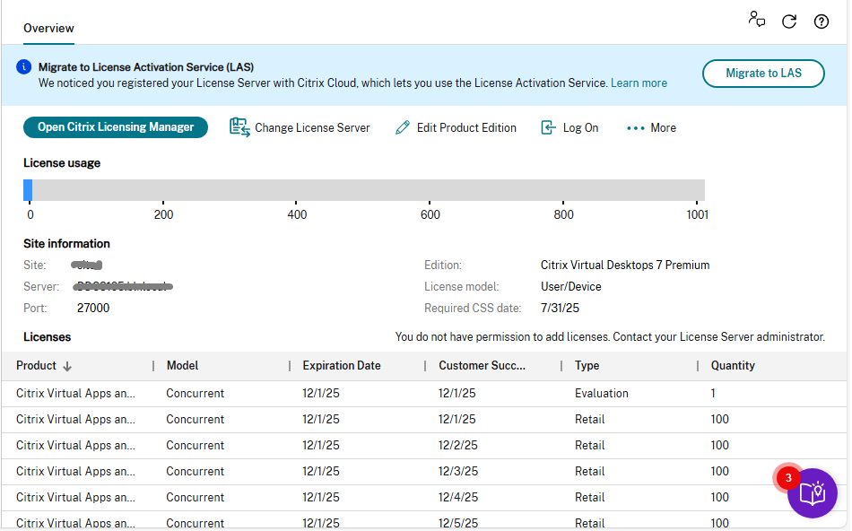Click the User/Device license model value
The width and height of the screenshot is (852, 531).
pyautogui.click(x=570, y=287)
